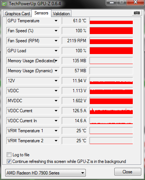Click the 61.0 °C temperature value field
This screenshot has height=180, width=145.
click(x=75, y=21)
